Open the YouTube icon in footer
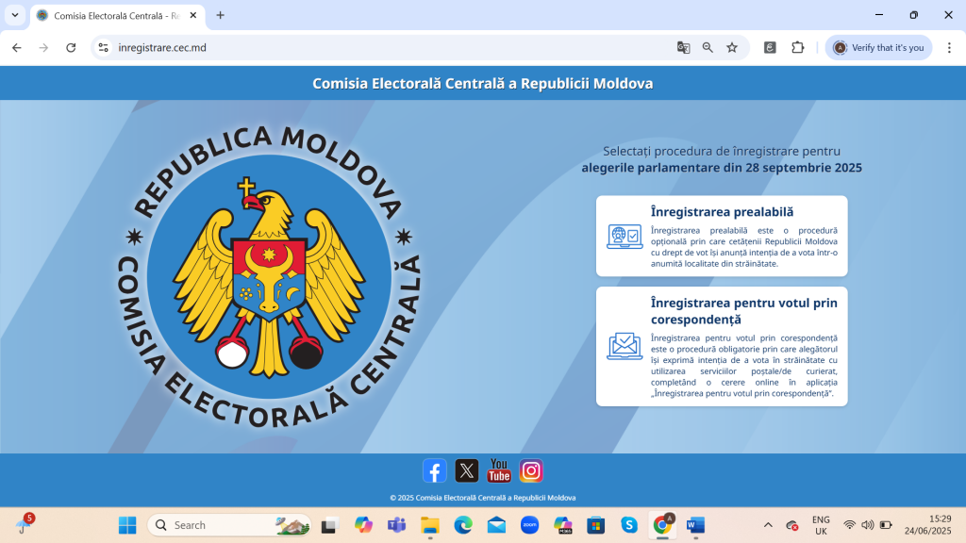 point(499,471)
